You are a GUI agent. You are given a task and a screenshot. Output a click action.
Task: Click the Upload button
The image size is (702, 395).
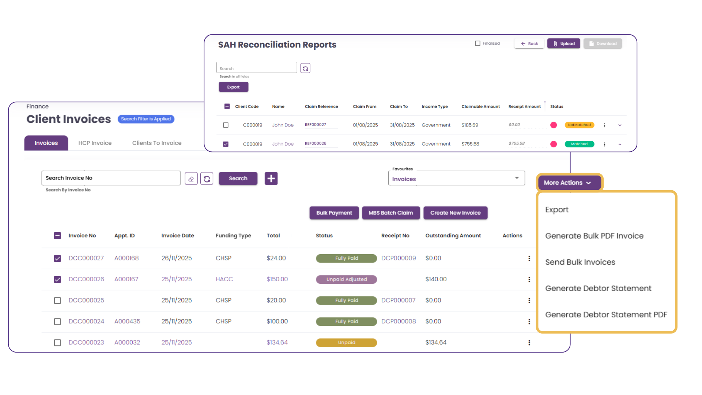click(x=563, y=44)
